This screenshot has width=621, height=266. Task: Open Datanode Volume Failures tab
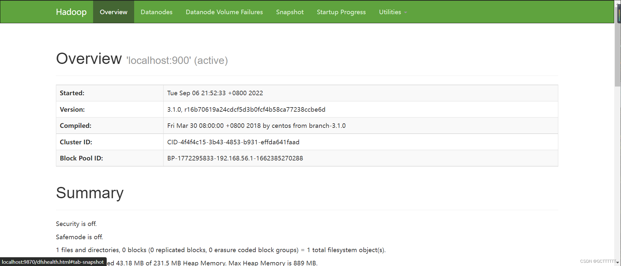point(224,12)
